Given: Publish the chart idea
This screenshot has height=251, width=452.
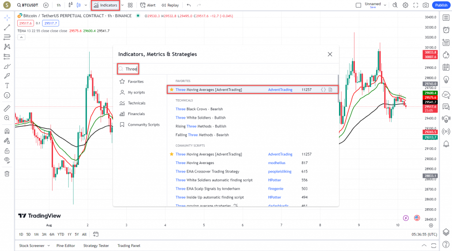Looking at the screenshot, I should (441, 5).
